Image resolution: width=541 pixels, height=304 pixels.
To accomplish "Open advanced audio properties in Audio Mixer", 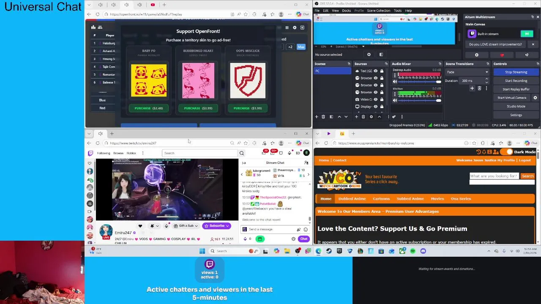I will click(x=394, y=117).
